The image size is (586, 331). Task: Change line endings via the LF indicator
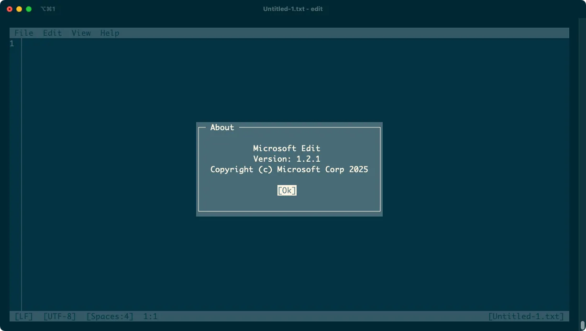tap(24, 316)
